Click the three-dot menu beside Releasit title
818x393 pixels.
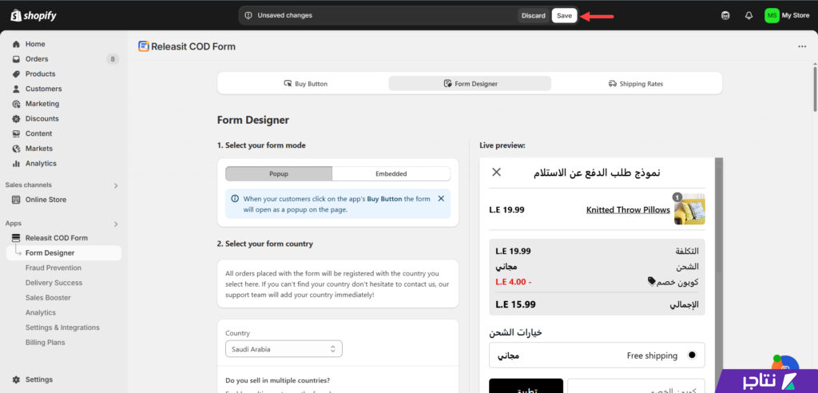(802, 46)
